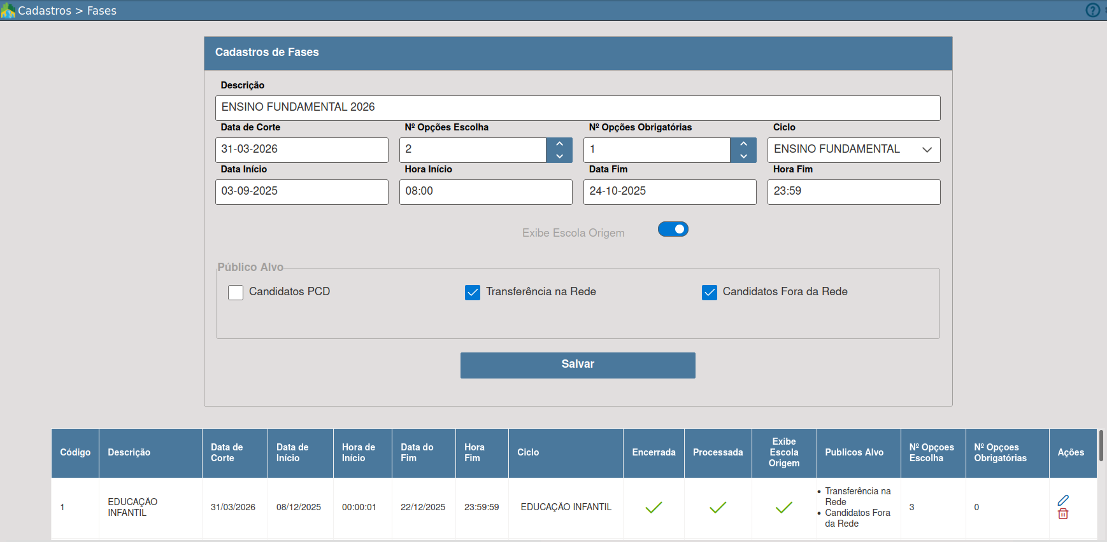Toggle the Exibe Escola Origem switch
This screenshot has width=1107, height=542.
(673, 229)
